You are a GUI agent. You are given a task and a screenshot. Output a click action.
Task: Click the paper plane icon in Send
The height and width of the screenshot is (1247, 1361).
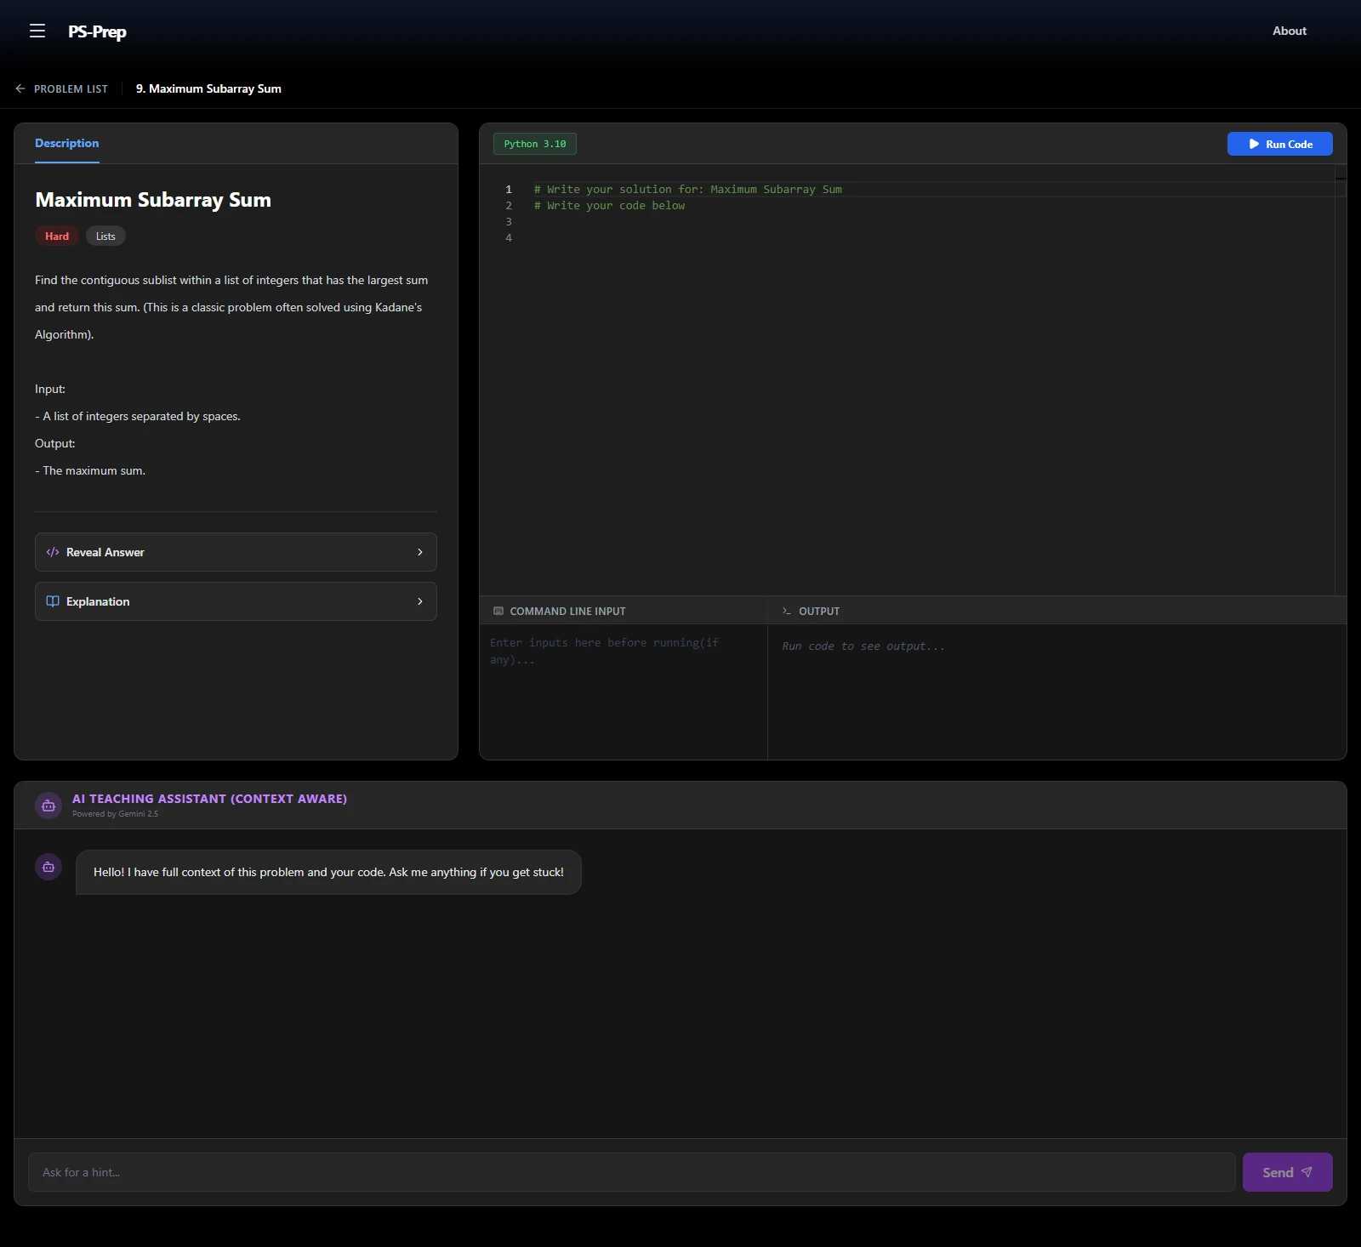(1307, 1172)
